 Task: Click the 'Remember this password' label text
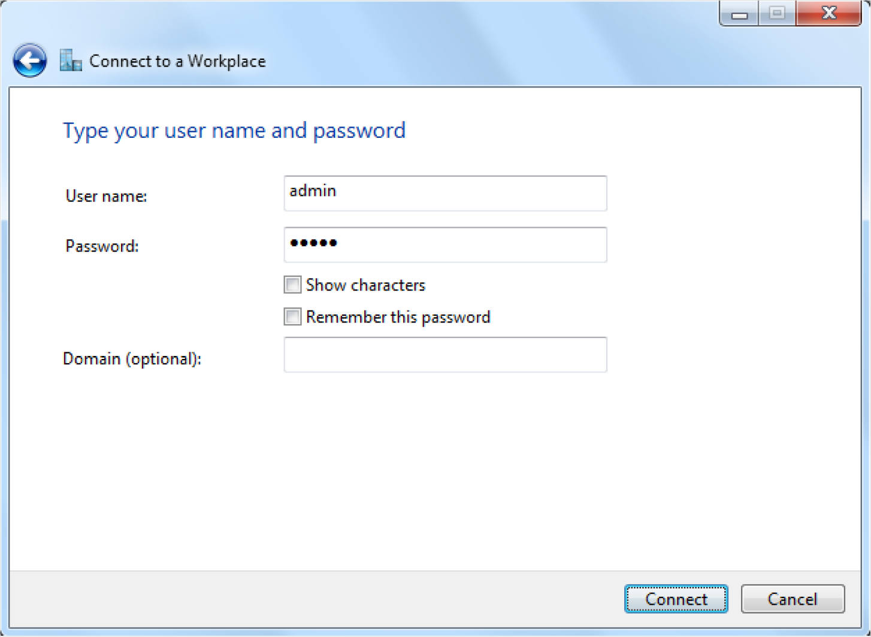(x=398, y=317)
